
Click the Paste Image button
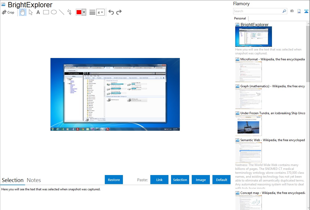coord(201,180)
